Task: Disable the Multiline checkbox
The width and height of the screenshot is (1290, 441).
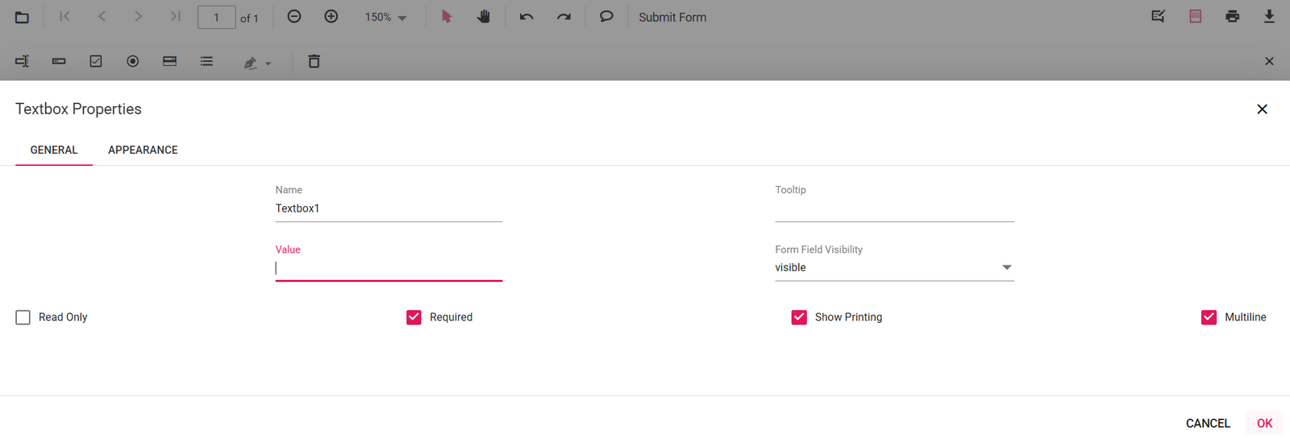Action: 1209,317
